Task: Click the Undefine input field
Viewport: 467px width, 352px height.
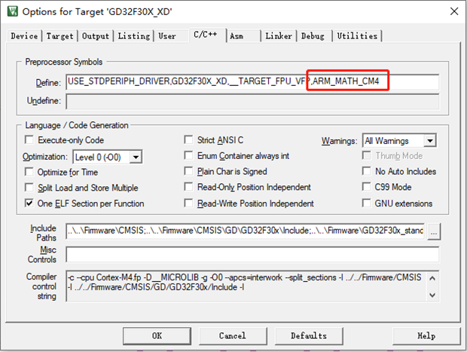Action: coord(252,102)
